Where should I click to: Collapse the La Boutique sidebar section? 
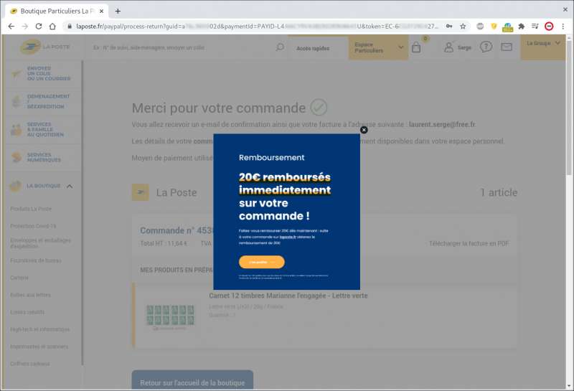70,186
